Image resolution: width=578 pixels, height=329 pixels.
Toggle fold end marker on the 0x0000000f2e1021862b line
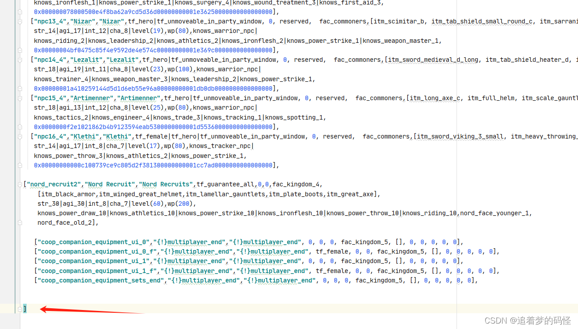(x=20, y=127)
